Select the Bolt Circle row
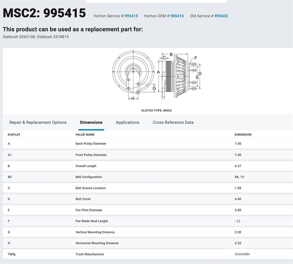The width and height of the screenshot is (293, 264). pos(83,199)
